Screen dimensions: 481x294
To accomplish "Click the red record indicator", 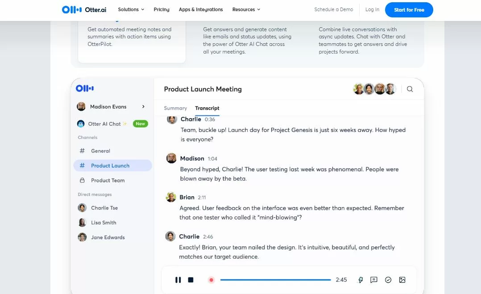I will click(x=211, y=280).
